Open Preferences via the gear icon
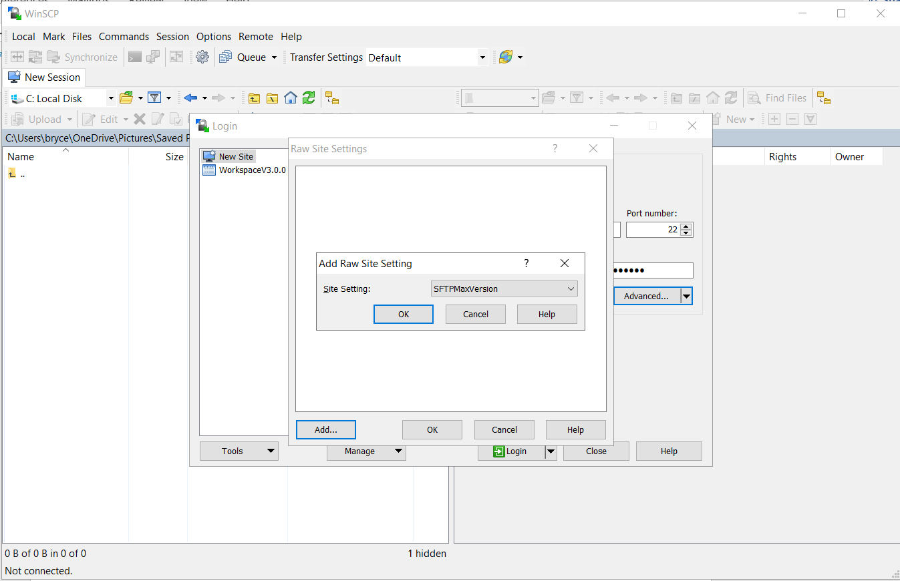900x581 pixels. coord(202,57)
